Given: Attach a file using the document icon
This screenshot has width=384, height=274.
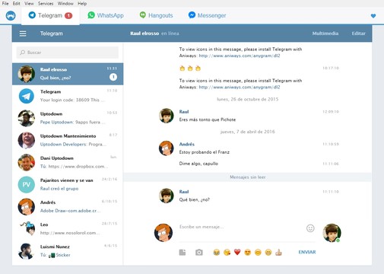Looking at the screenshot, I should tap(182, 252).
